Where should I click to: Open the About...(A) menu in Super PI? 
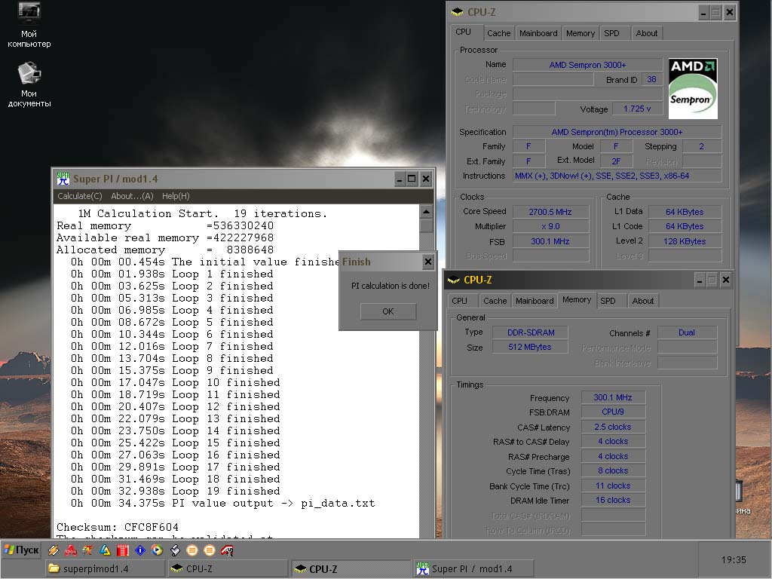click(132, 196)
